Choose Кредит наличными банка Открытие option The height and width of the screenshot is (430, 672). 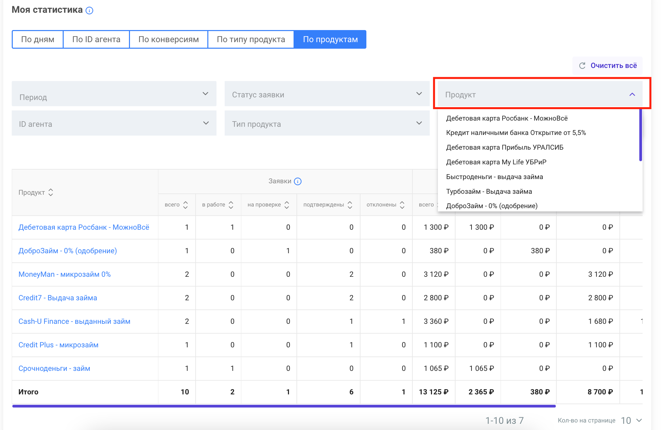[x=516, y=133]
